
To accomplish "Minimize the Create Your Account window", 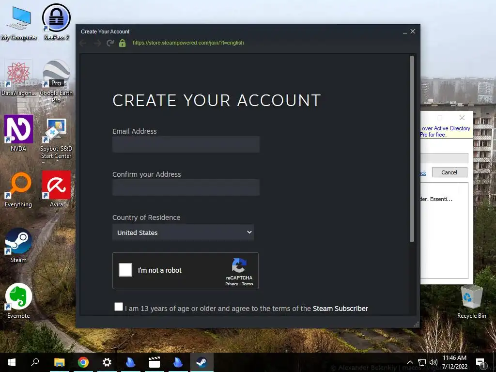I will point(405,31).
